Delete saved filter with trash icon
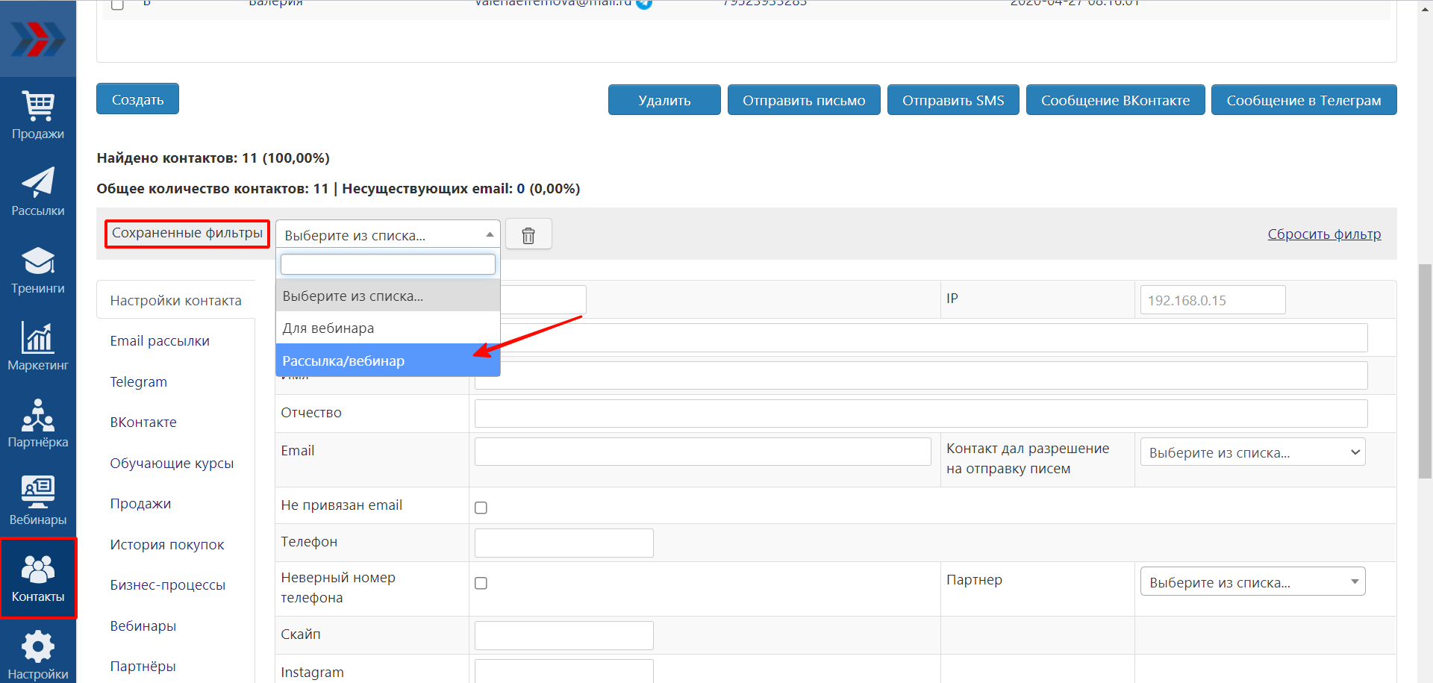 point(528,235)
